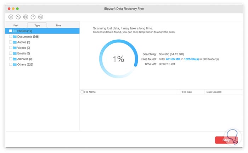
Task: Click the Help question mark icon
Action: 33,17
